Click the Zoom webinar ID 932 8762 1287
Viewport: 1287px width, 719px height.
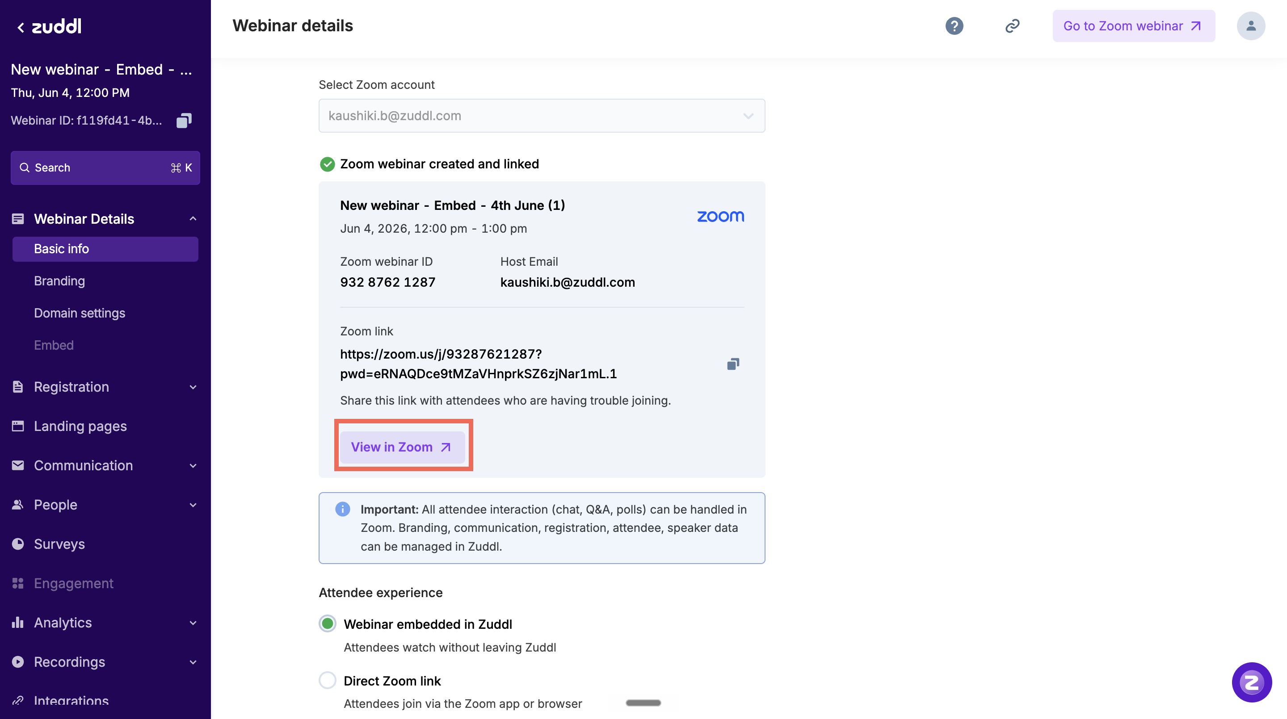(388, 282)
